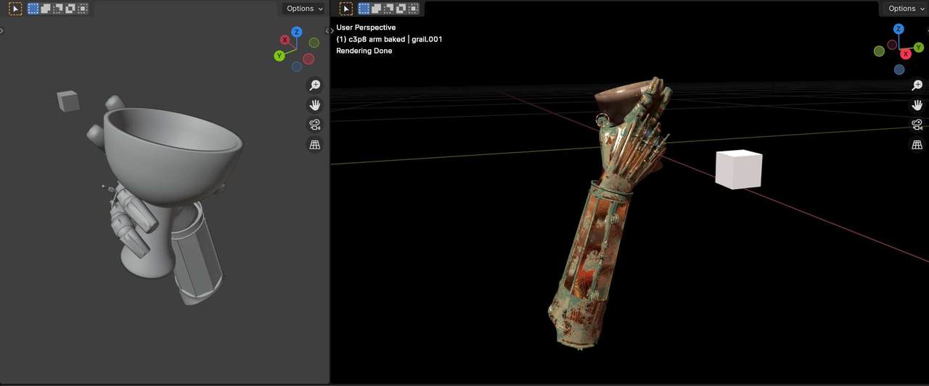Choose Subtract selection mode in right viewport
929x386 pixels.
tap(388, 9)
